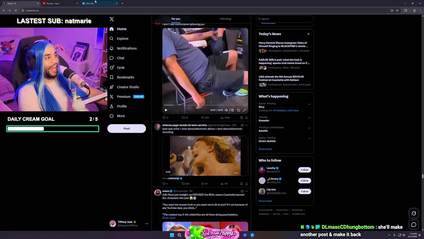424x239 pixels.
Task: Enter fullscreen on the tattoo video
Action: [x=244, y=110]
